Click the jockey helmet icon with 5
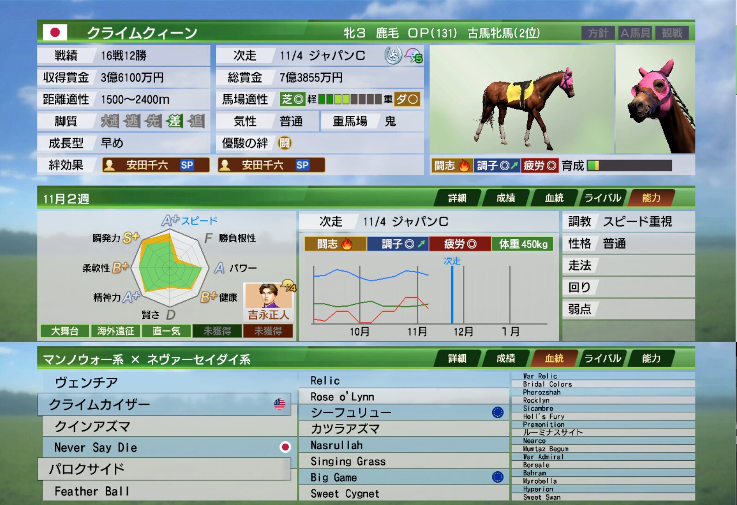The height and width of the screenshot is (505, 737). [x=413, y=56]
